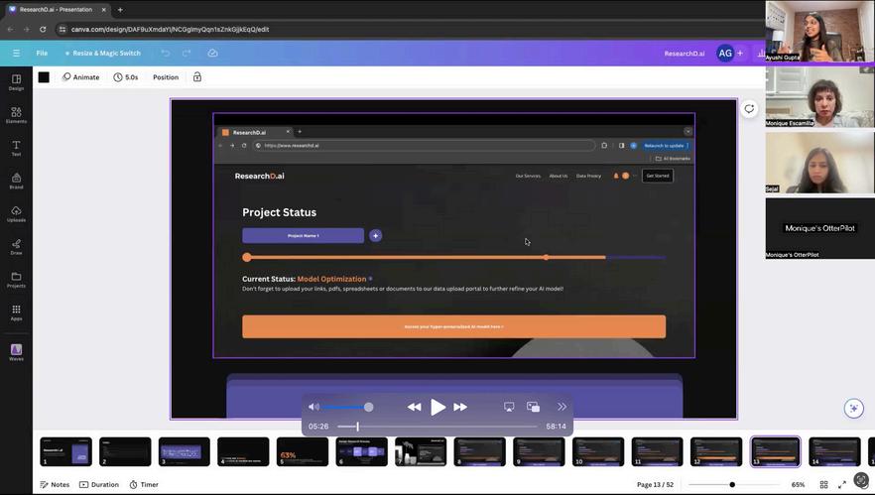Open the analytics chart icon
Image resolution: width=875 pixels, height=495 pixels.
pos(761,53)
